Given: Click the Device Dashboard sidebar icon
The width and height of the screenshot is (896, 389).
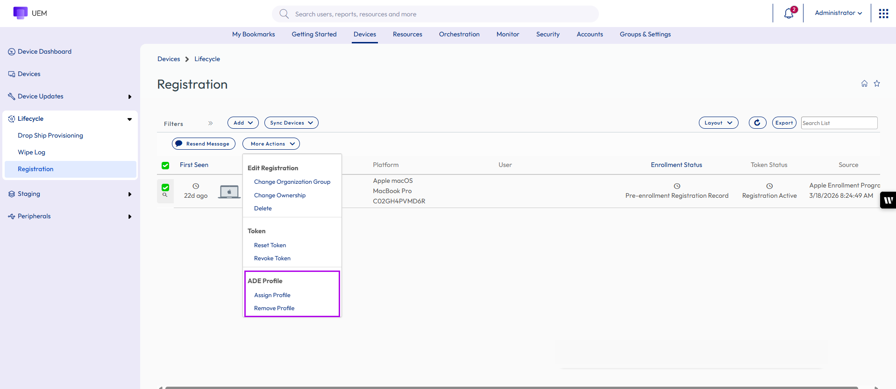Looking at the screenshot, I should tap(12, 52).
